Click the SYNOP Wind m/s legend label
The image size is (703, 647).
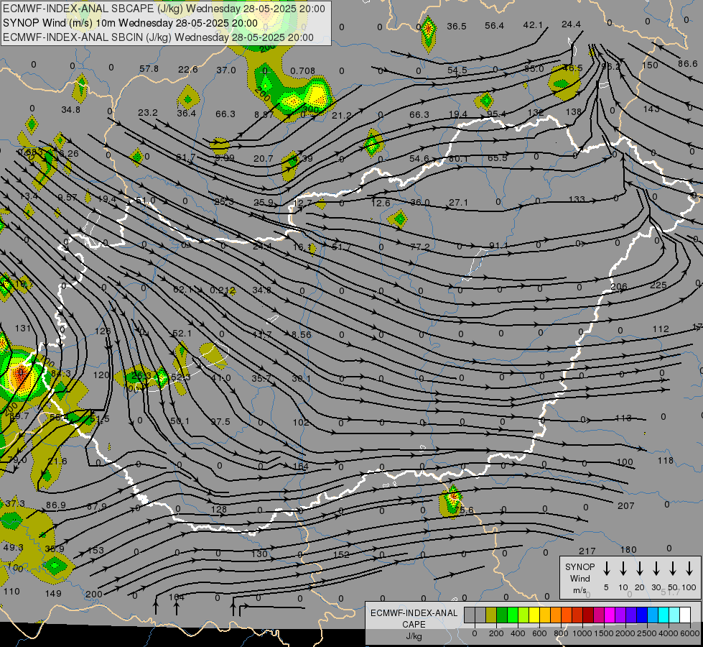(579, 579)
